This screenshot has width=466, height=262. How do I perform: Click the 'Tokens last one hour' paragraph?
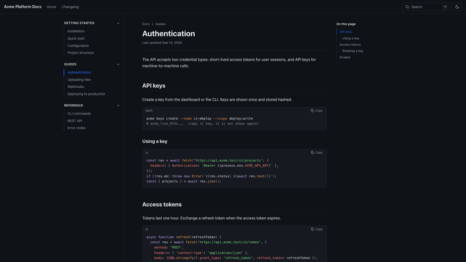click(211, 218)
